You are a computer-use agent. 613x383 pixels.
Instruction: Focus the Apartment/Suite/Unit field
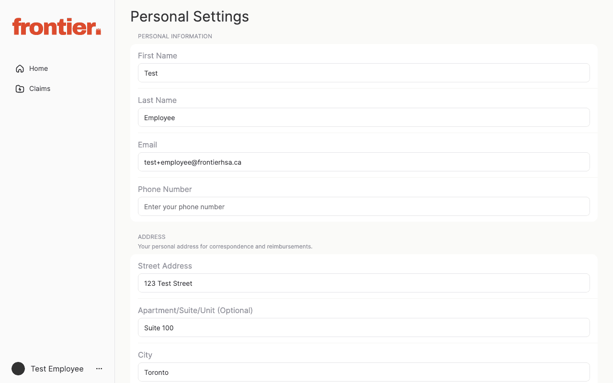364,327
